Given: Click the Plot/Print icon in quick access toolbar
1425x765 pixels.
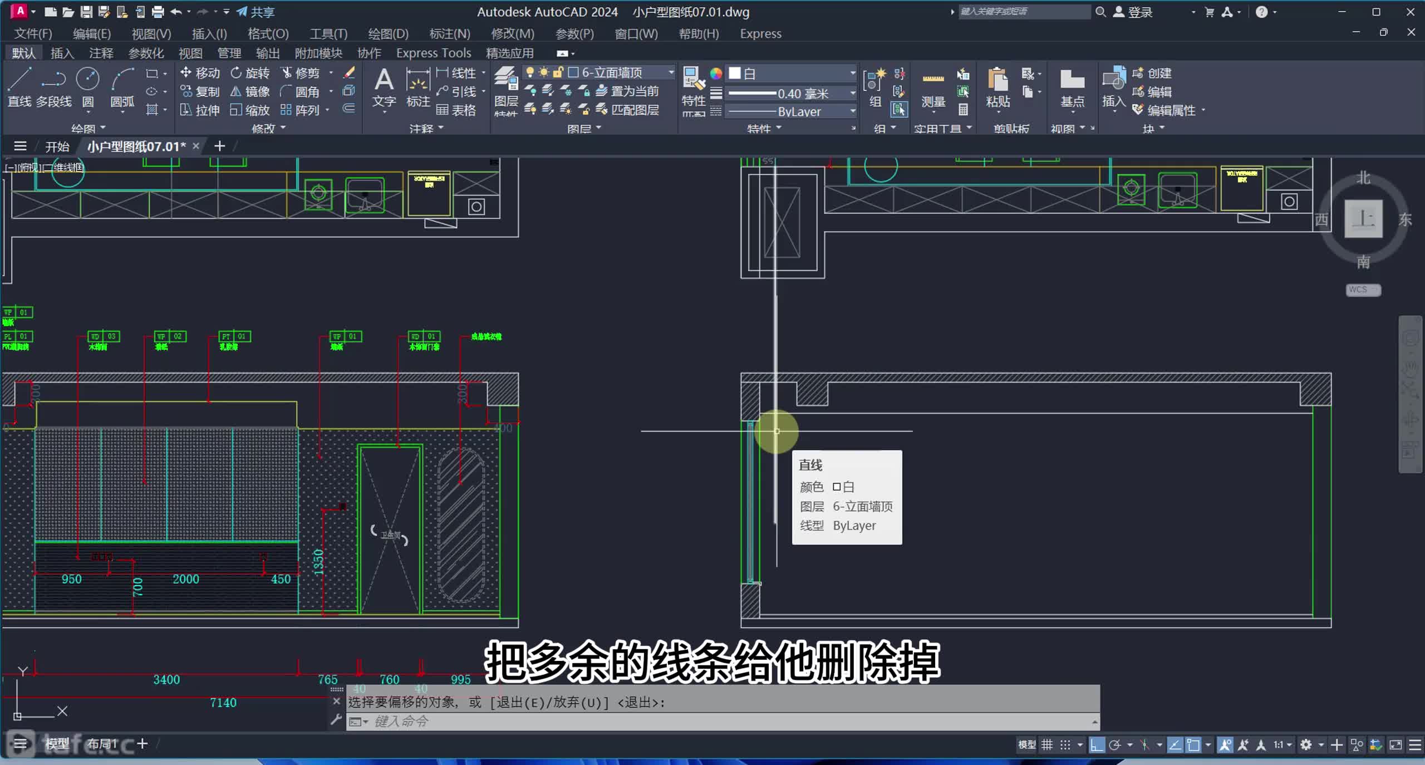Looking at the screenshot, I should [x=158, y=12].
